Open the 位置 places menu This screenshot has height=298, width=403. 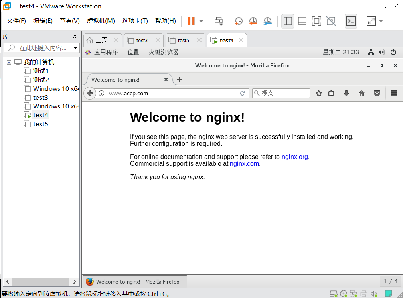pos(133,53)
